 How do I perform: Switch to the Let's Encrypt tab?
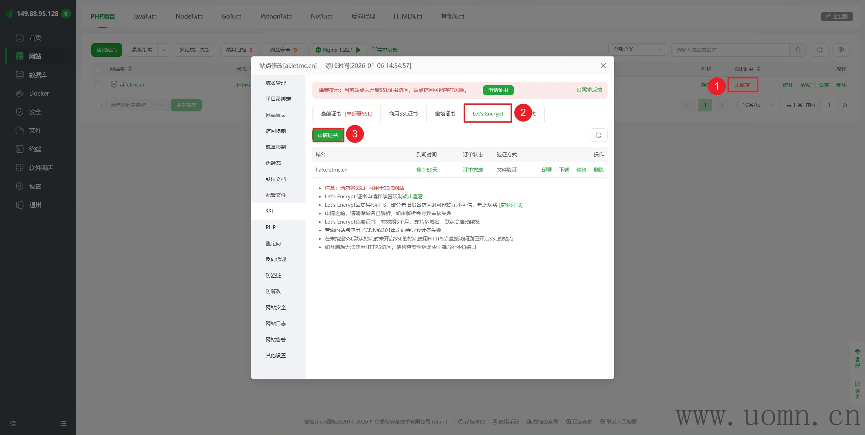pos(488,113)
